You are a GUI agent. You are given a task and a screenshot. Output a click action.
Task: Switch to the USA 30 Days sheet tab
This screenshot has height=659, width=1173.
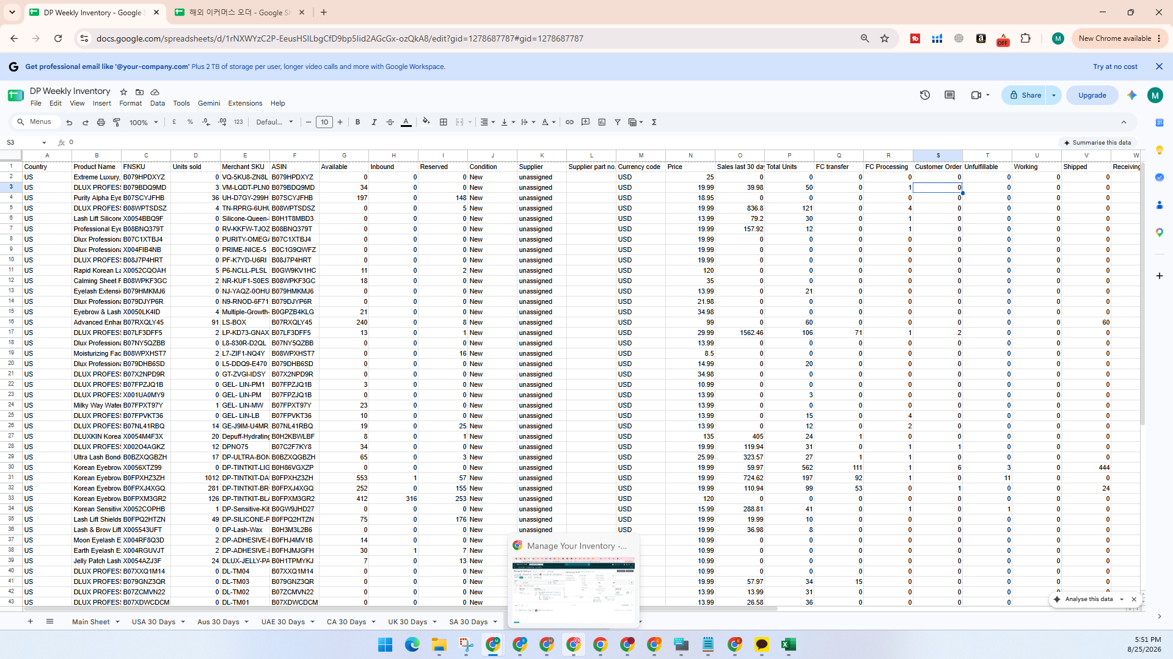pos(153,622)
